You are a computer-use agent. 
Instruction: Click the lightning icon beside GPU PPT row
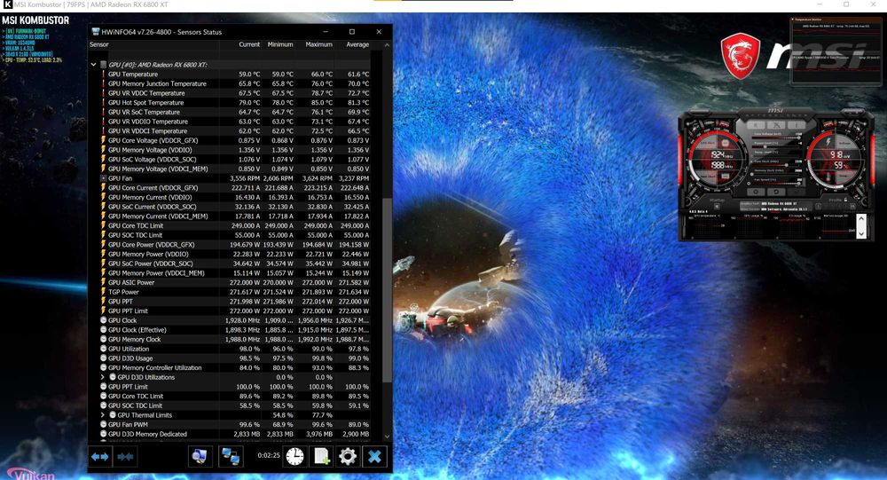click(x=104, y=301)
